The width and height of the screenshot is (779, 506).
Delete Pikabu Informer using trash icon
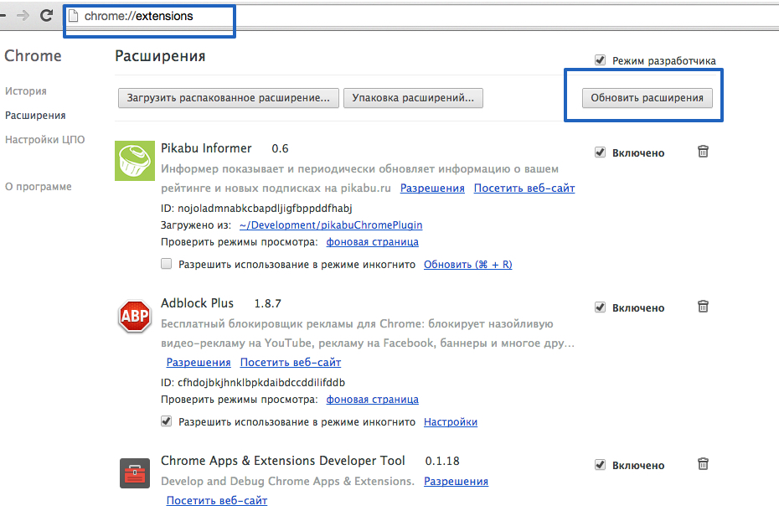[703, 151]
